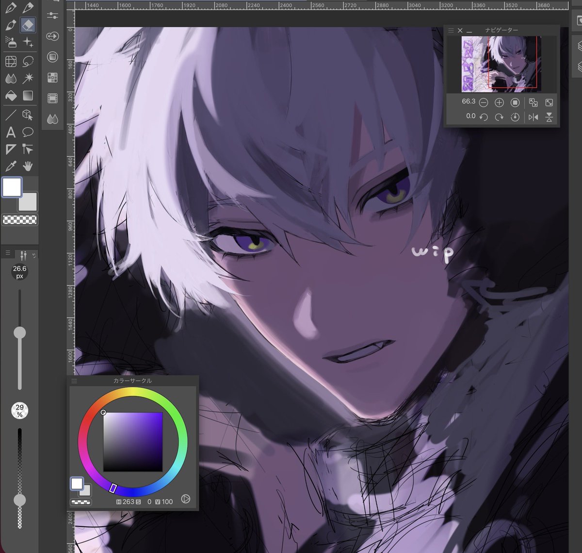Flip the canvas view horizontally in Navigator
Image resolution: width=582 pixels, height=553 pixels.
[x=533, y=116]
